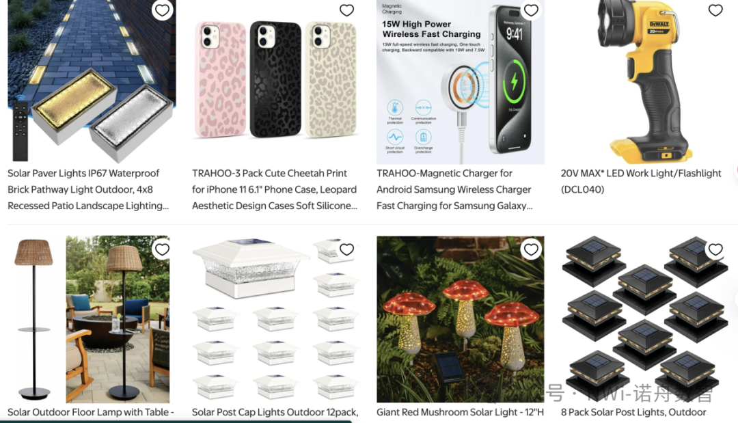Open Giant Red Mushroom Solar Light title
The height and width of the screenshot is (423, 738).
tap(460, 412)
